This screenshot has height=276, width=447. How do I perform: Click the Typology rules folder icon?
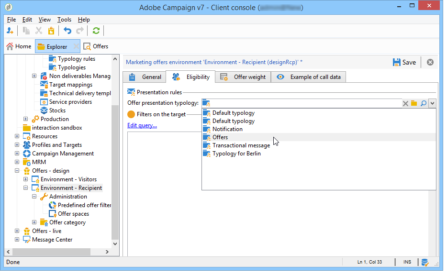[x=53, y=59]
